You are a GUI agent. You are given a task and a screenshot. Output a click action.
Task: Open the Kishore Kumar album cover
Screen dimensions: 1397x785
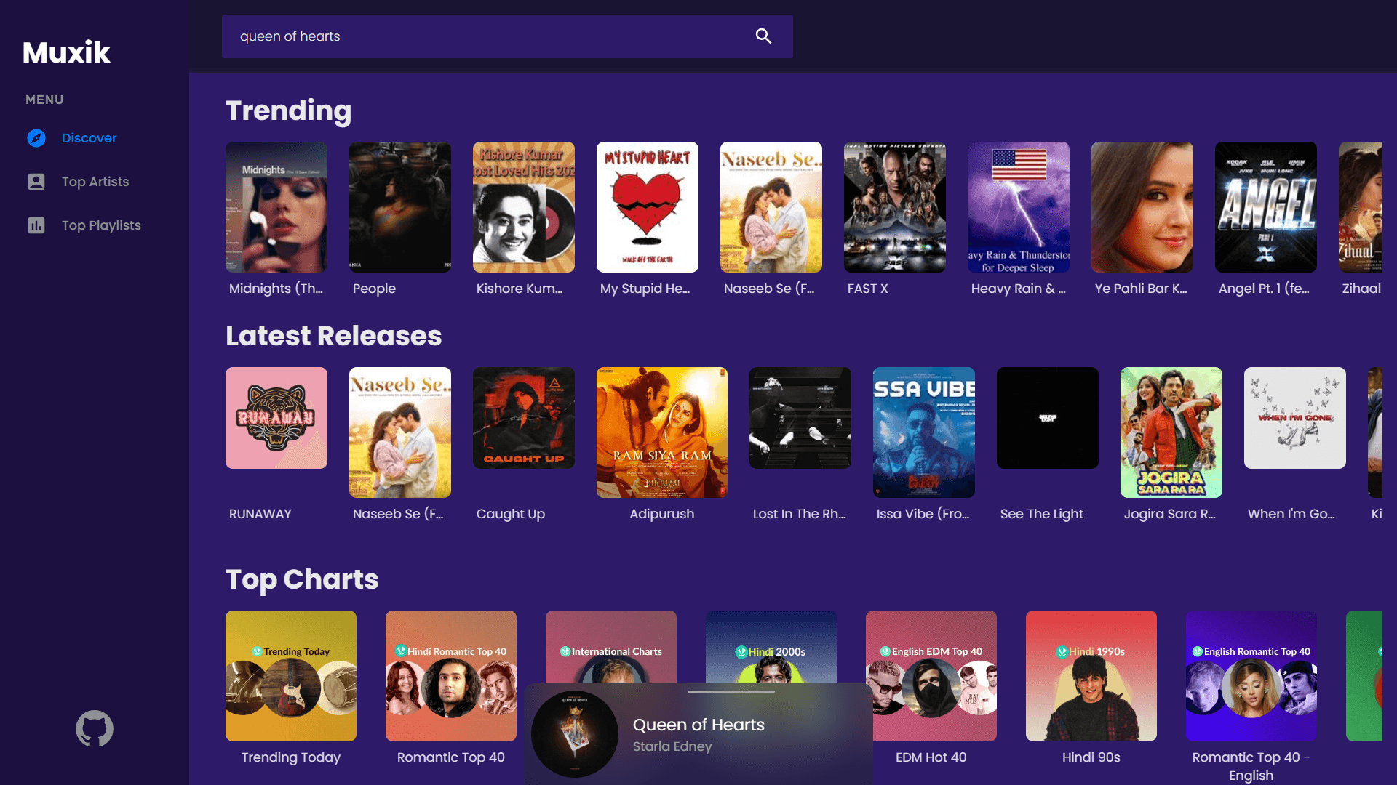524,207
